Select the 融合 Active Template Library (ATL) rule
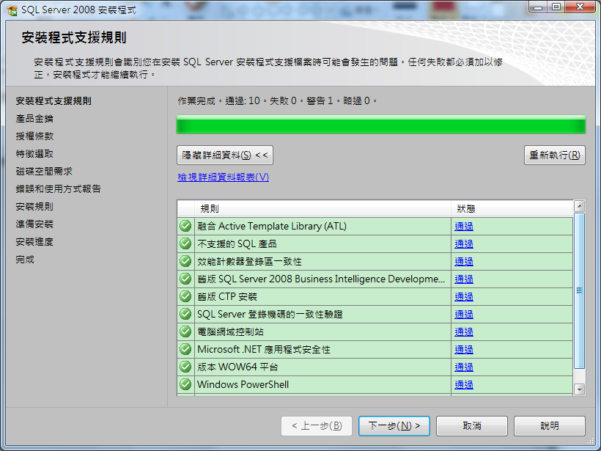 pyautogui.click(x=375, y=227)
